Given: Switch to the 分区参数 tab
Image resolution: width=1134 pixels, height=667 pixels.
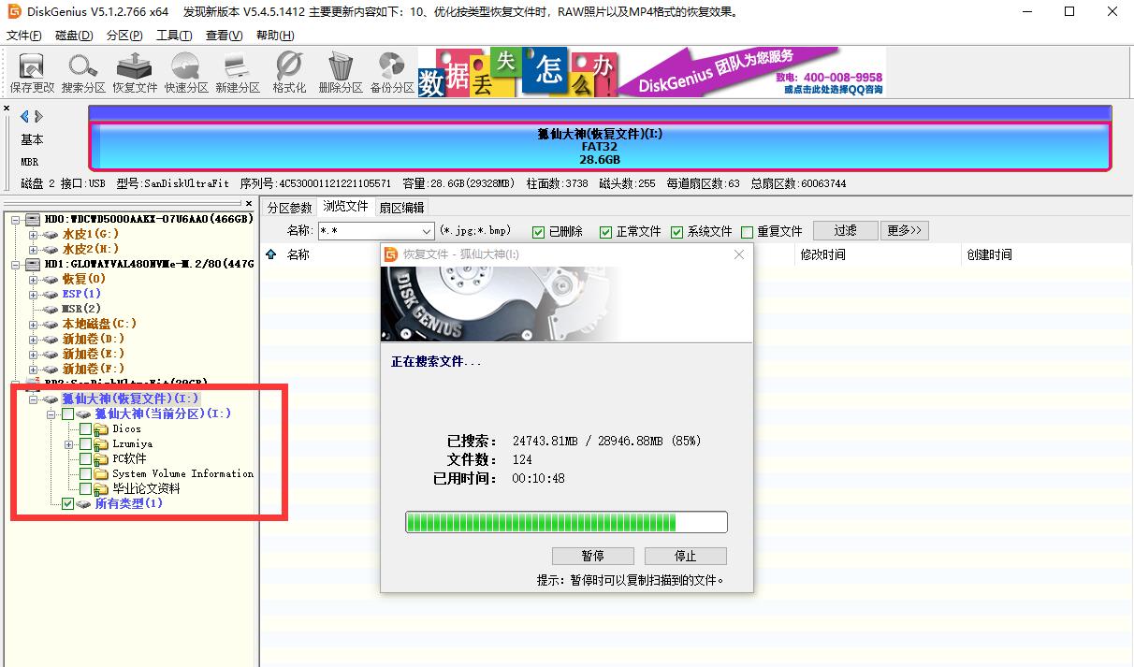Looking at the screenshot, I should click(289, 208).
